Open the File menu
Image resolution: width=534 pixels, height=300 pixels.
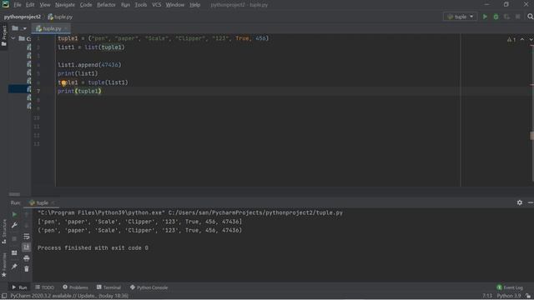click(x=18, y=5)
